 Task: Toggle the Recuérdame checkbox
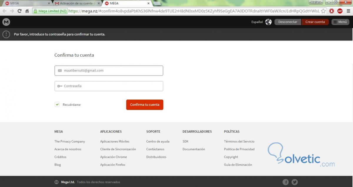point(57,105)
